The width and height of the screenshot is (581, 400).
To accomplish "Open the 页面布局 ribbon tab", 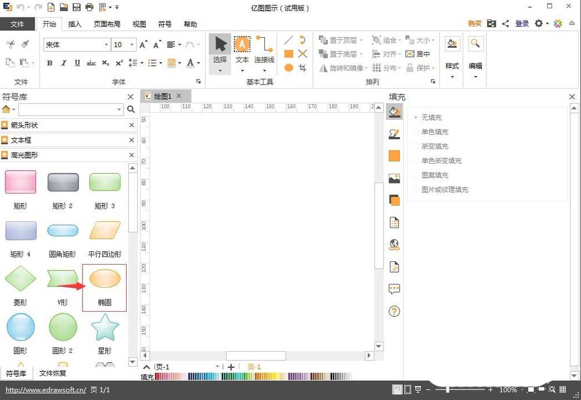I will (x=107, y=24).
